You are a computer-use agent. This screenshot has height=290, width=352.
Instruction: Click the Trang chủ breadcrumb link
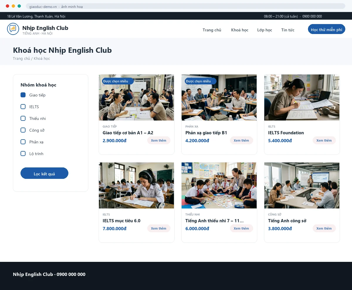21,59
